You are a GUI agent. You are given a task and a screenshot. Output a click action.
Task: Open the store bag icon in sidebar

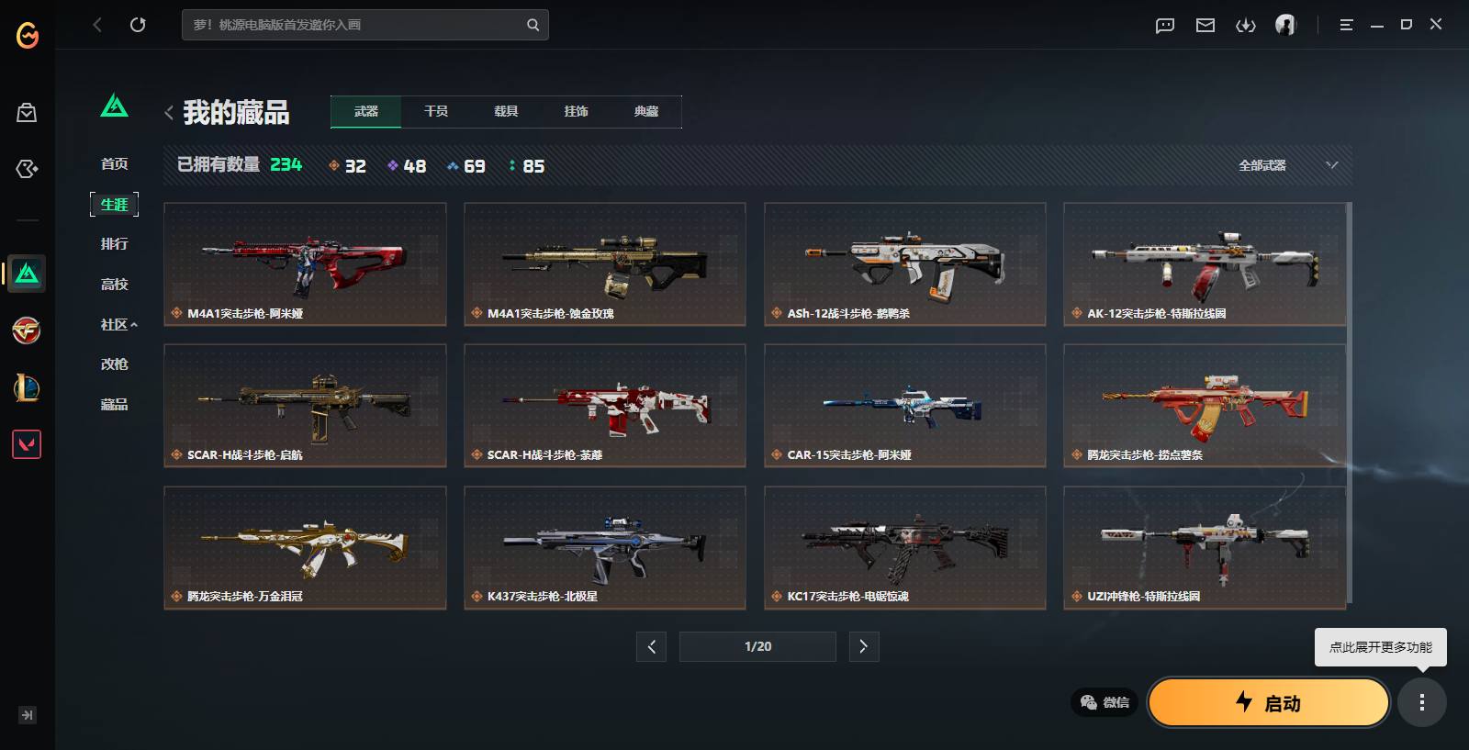pos(27,112)
